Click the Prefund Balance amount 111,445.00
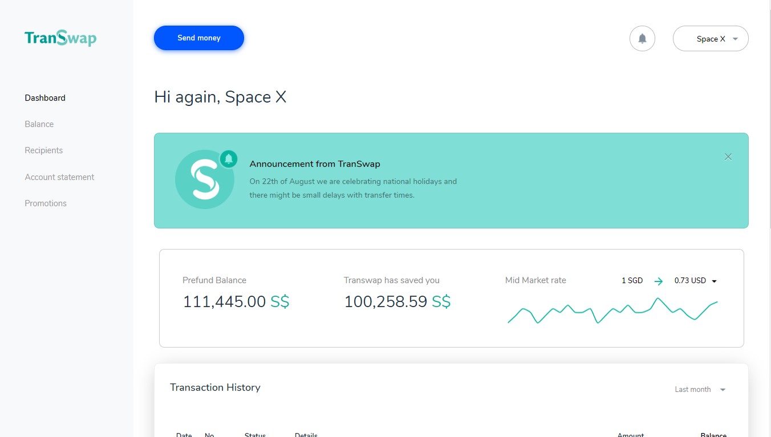The height and width of the screenshot is (437, 771). [x=224, y=302]
